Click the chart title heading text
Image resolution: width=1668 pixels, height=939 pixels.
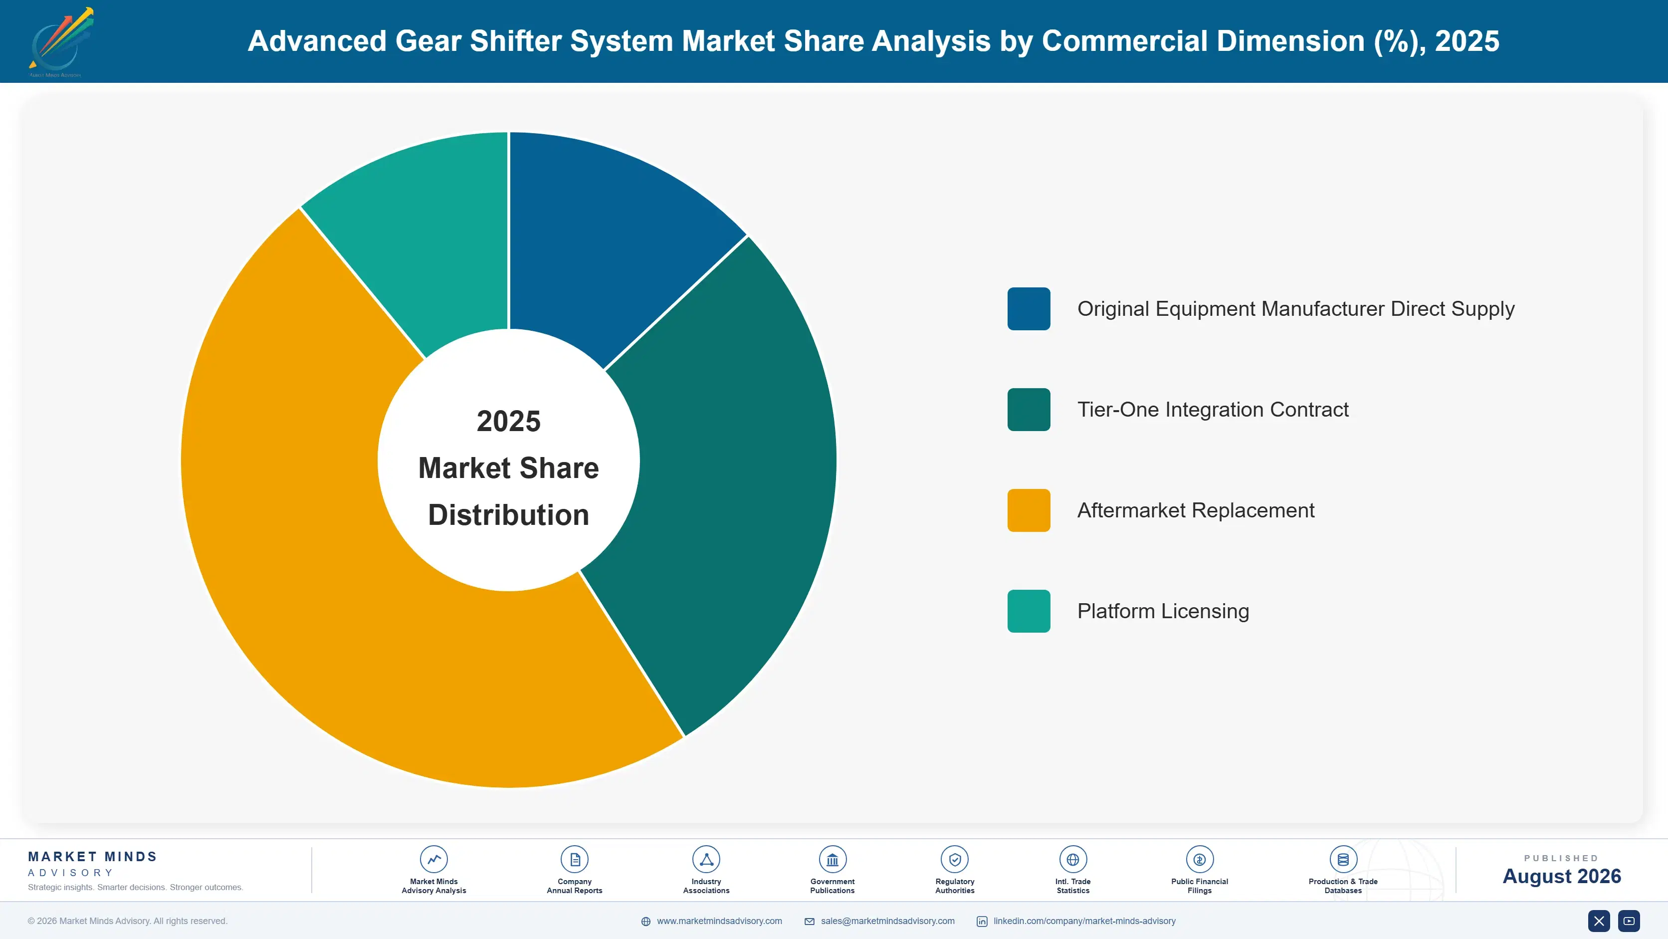(x=873, y=41)
